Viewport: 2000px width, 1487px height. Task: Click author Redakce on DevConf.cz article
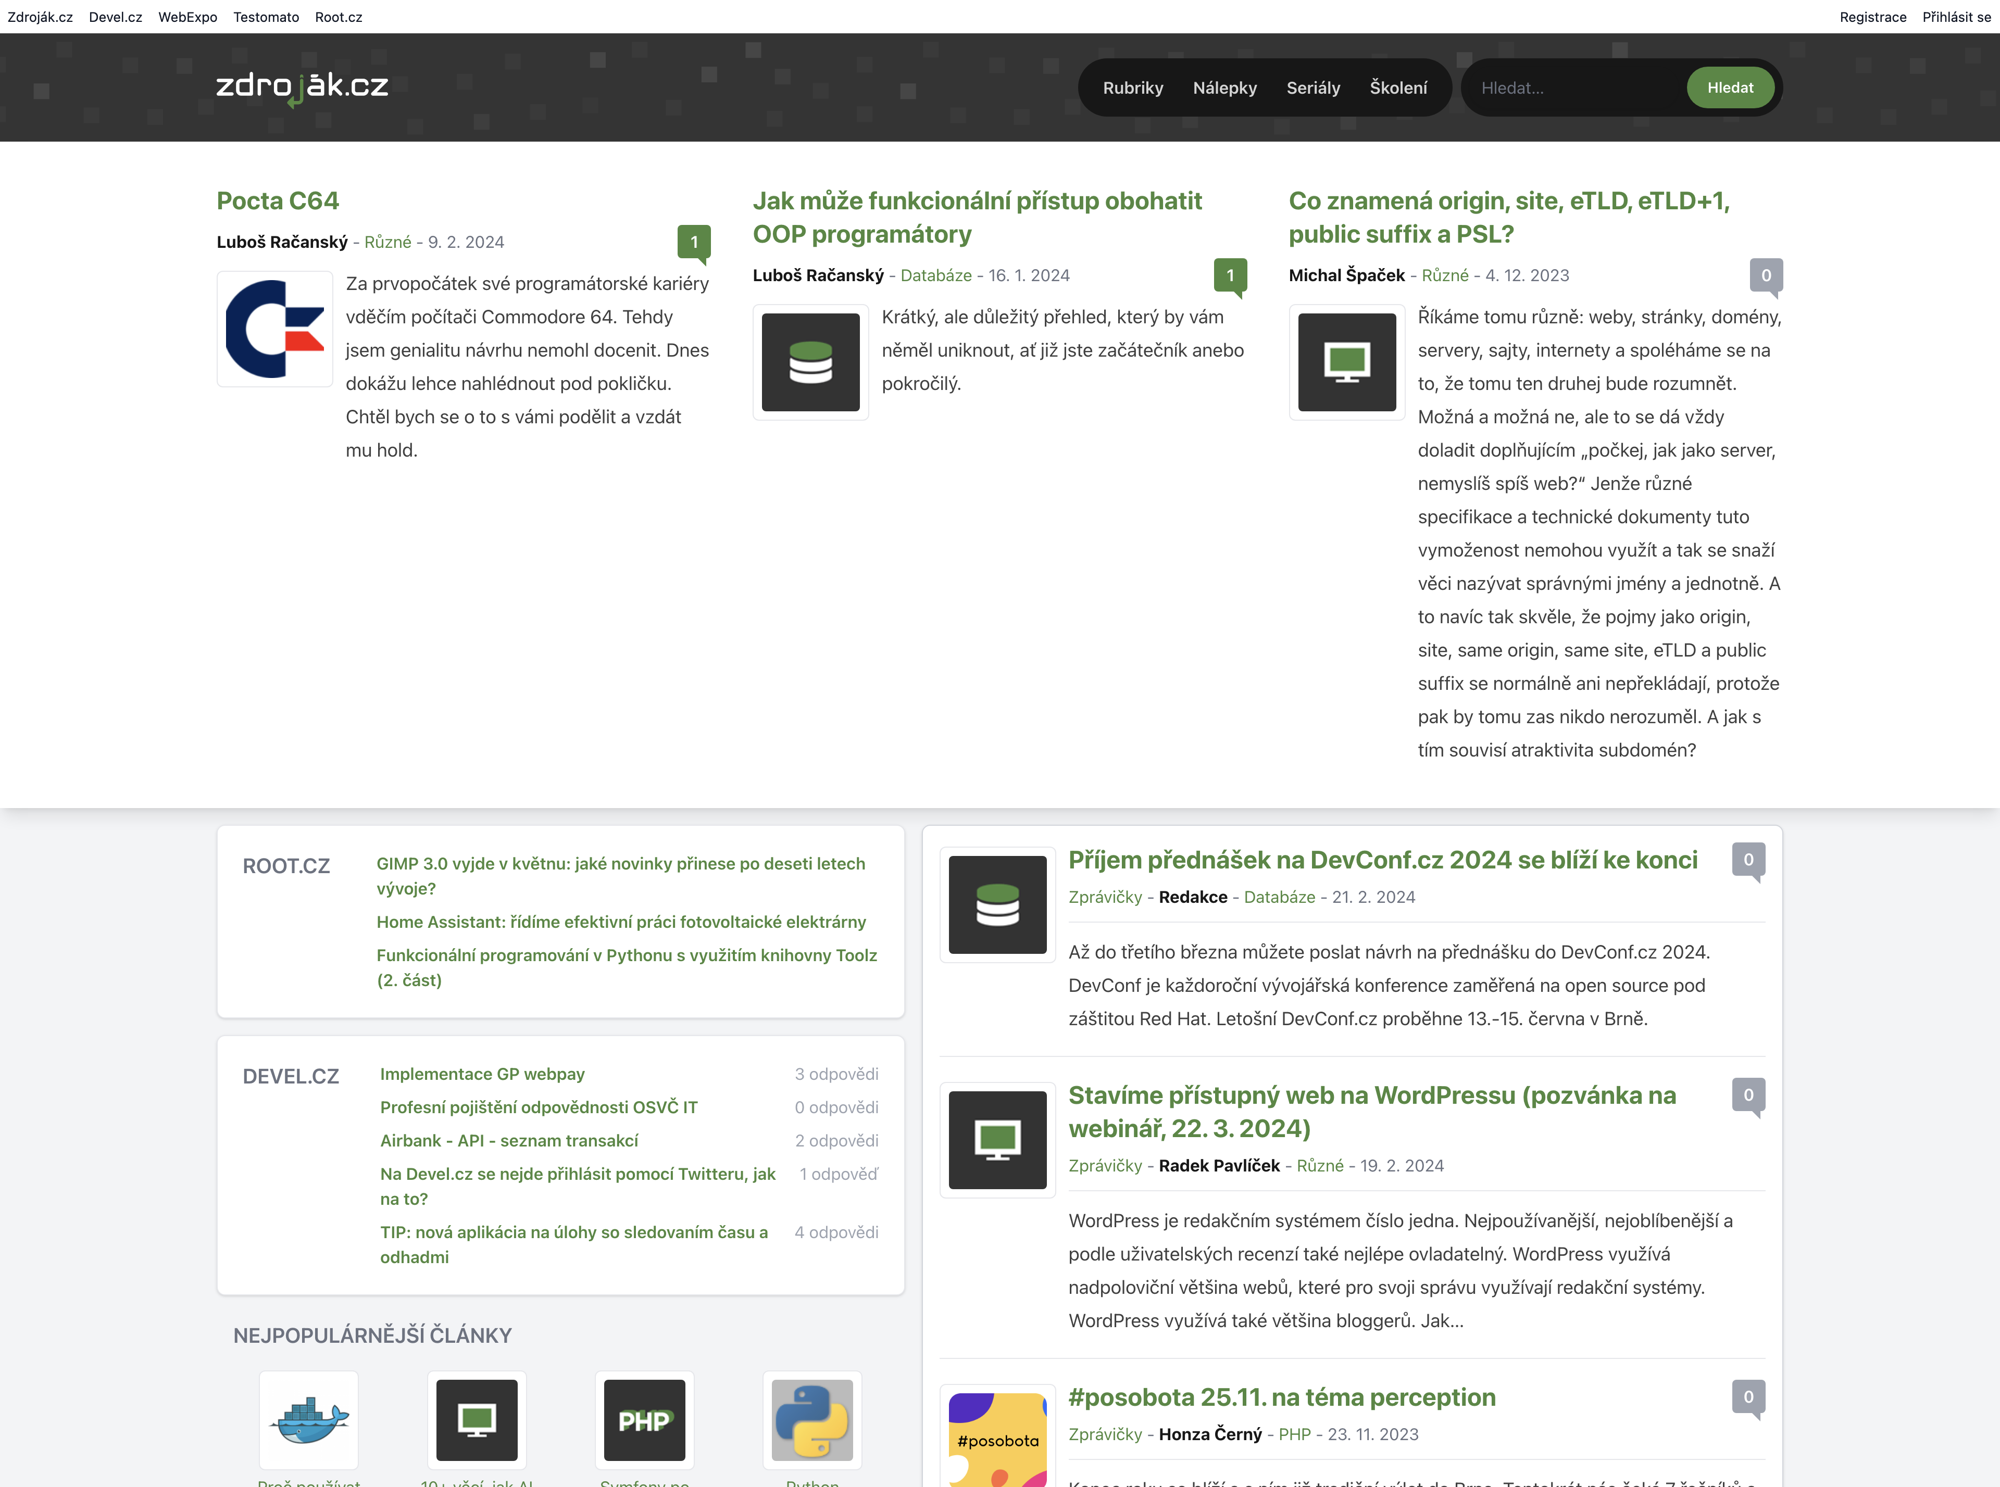[x=1193, y=898]
